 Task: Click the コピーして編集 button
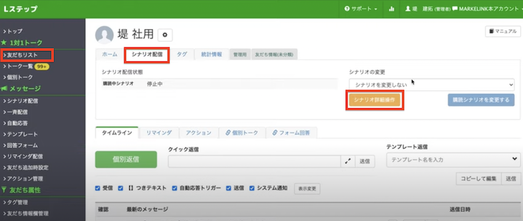point(479,179)
